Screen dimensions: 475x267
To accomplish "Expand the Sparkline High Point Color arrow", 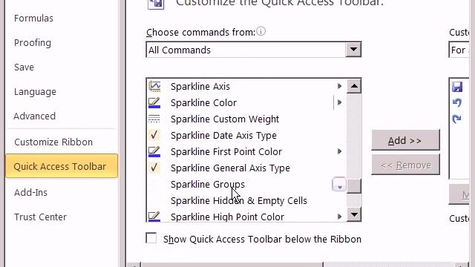I will click(340, 217).
